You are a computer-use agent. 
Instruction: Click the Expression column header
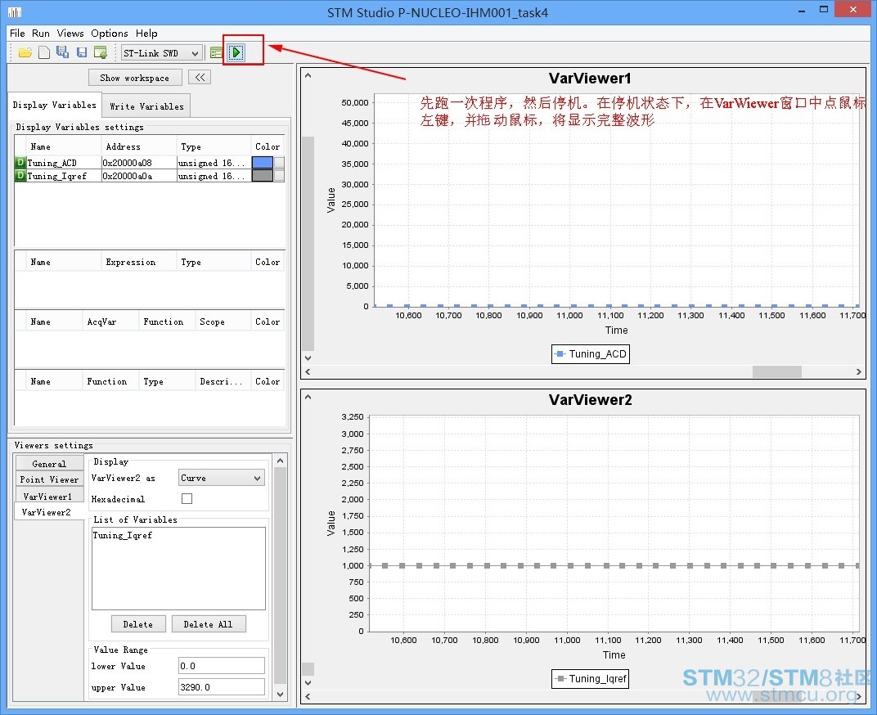click(139, 262)
